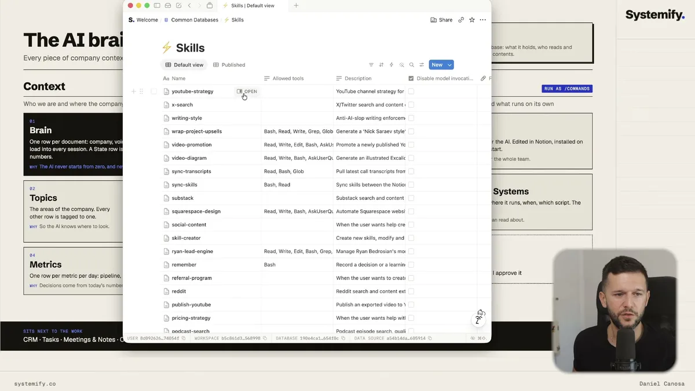Copy the USER id in status bar
Viewport: 695px width, 391px height.
(184, 338)
